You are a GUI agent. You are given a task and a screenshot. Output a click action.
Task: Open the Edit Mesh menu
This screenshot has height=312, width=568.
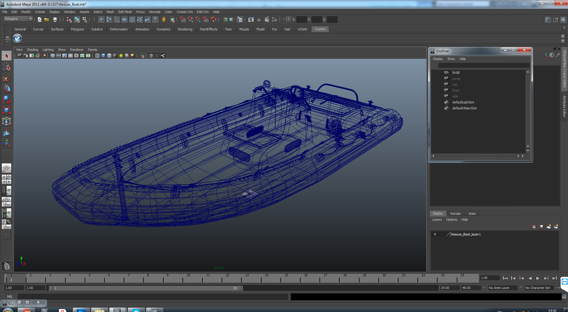(x=125, y=12)
